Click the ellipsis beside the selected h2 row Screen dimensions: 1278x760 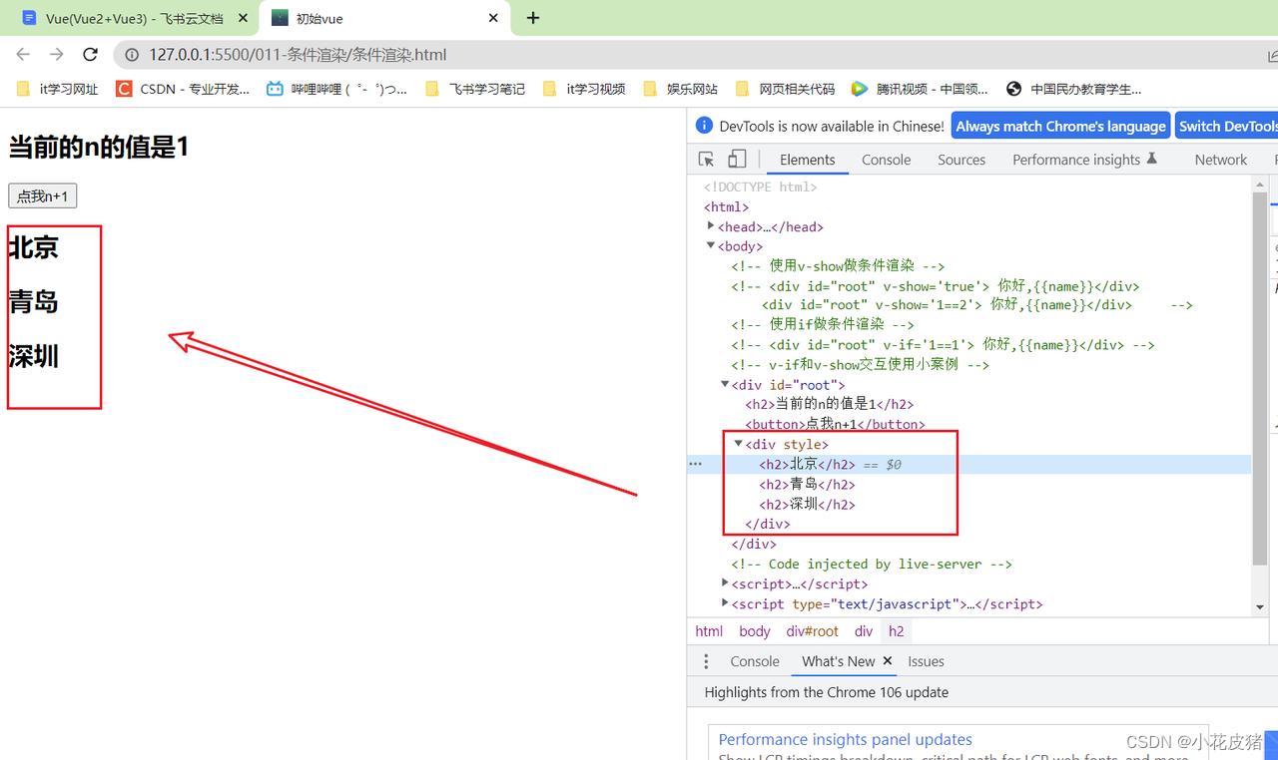pos(695,464)
